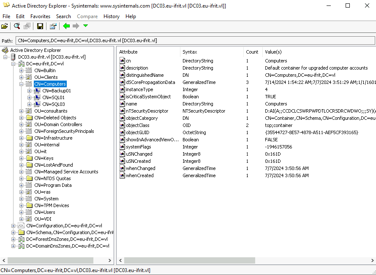The image size is (376, 275).
Task: Open the Favorites menu
Action: pyautogui.click(x=40, y=16)
